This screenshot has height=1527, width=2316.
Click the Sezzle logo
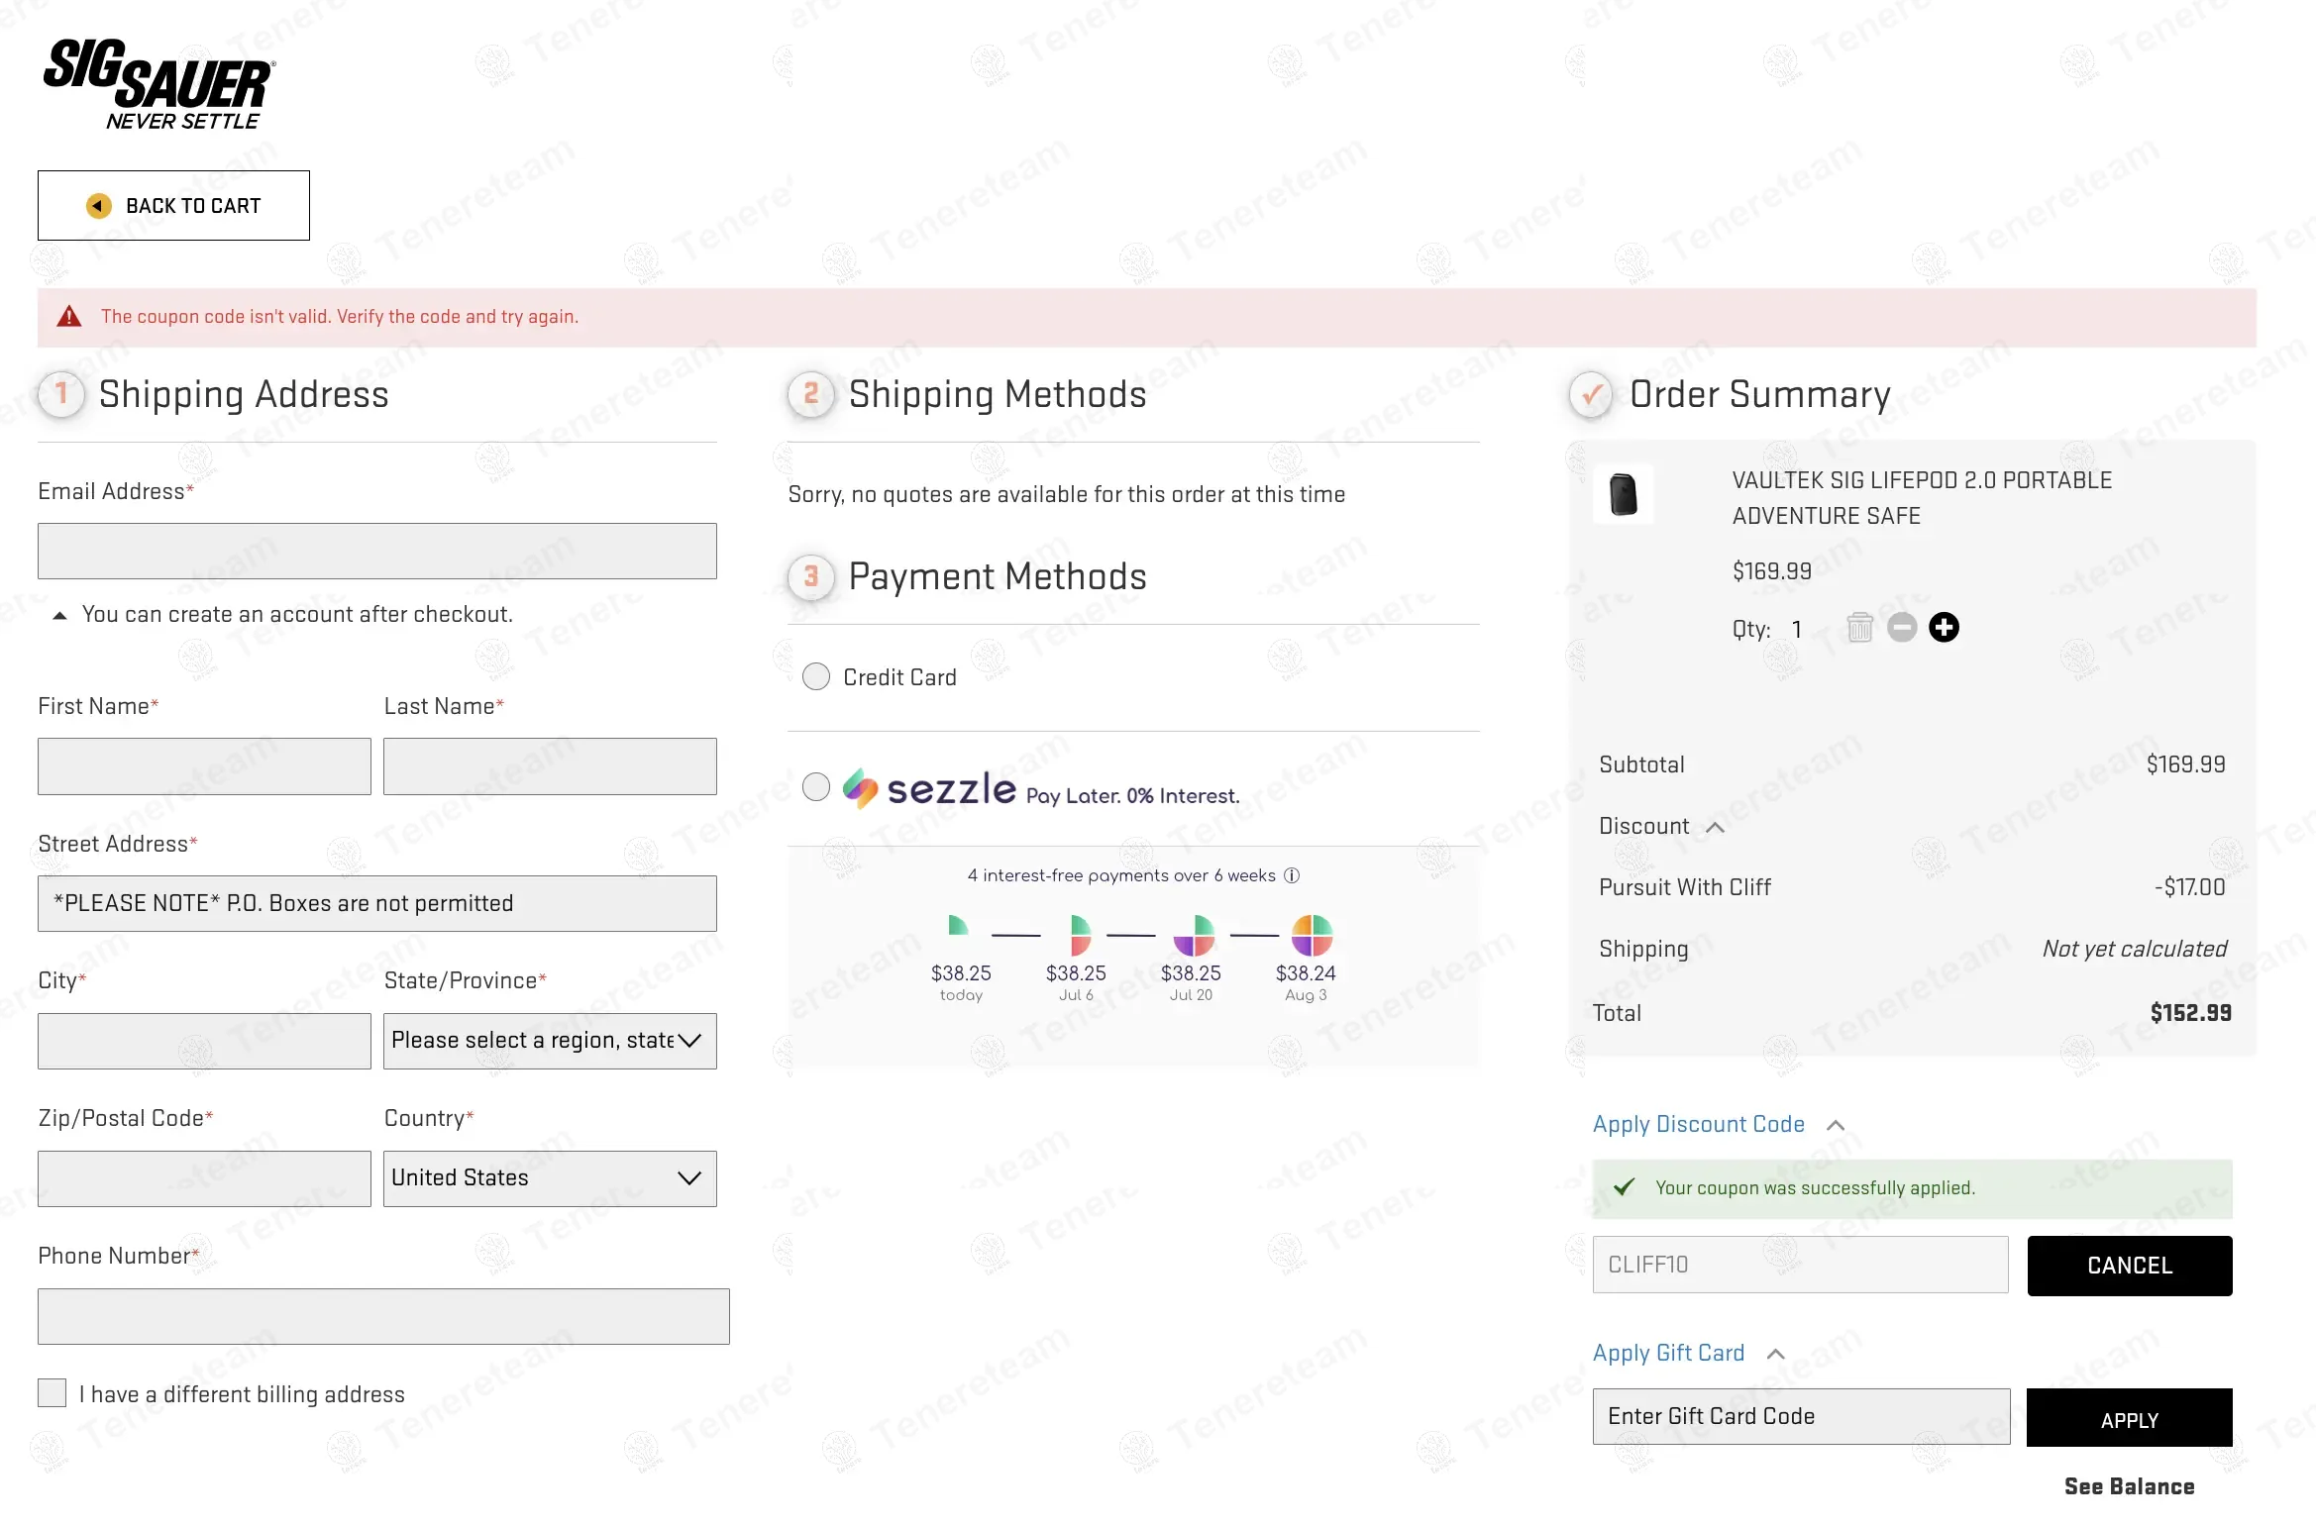point(929,789)
